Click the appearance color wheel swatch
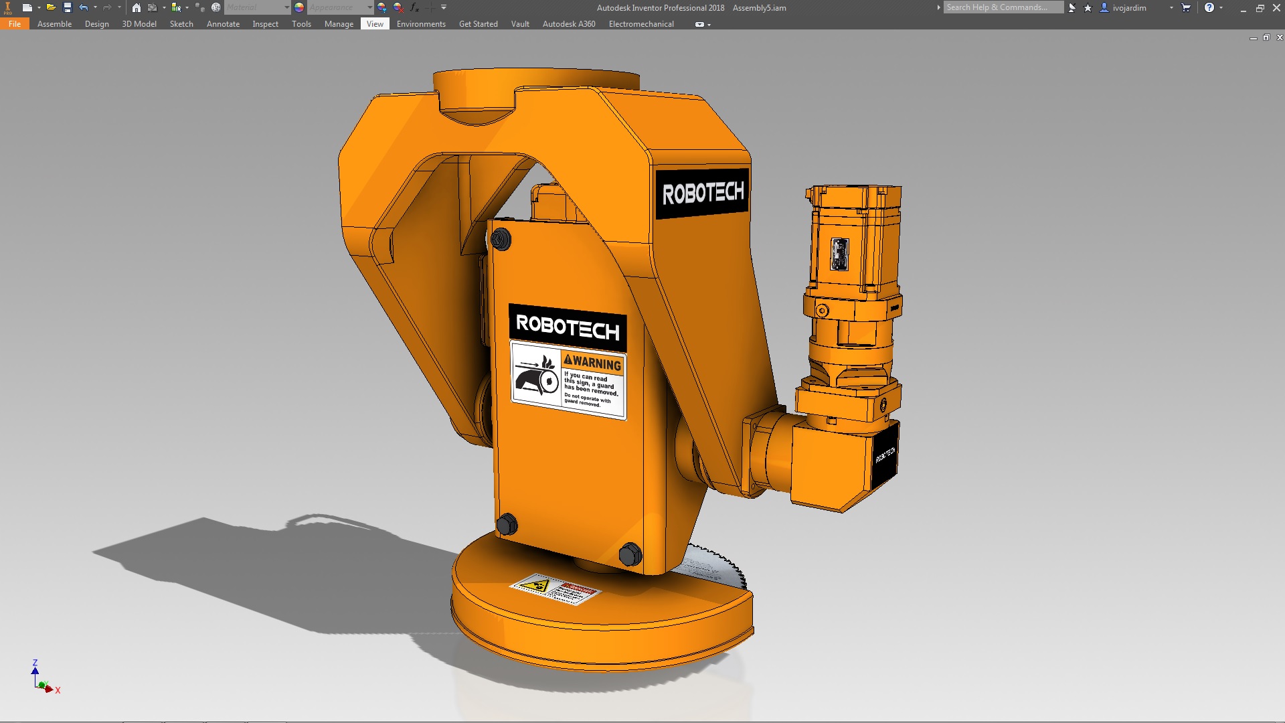The width and height of the screenshot is (1285, 723). click(x=299, y=7)
